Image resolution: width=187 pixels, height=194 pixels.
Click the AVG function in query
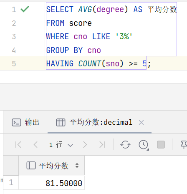point(85,10)
